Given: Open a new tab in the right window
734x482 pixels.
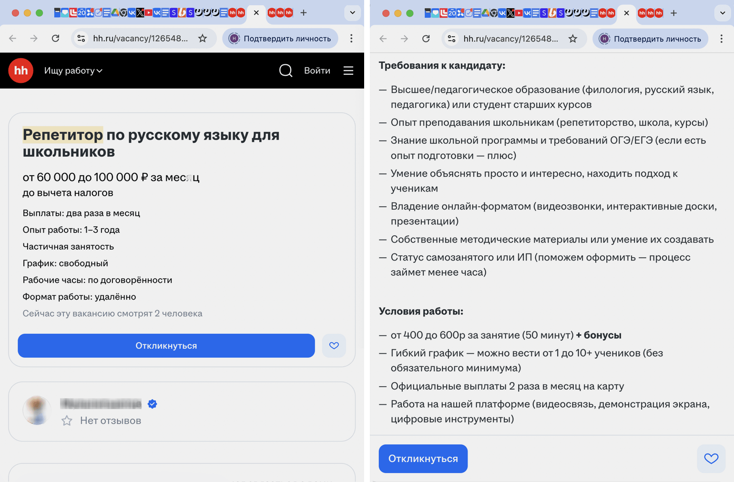Looking at the screenshot, I should point(673,13).
